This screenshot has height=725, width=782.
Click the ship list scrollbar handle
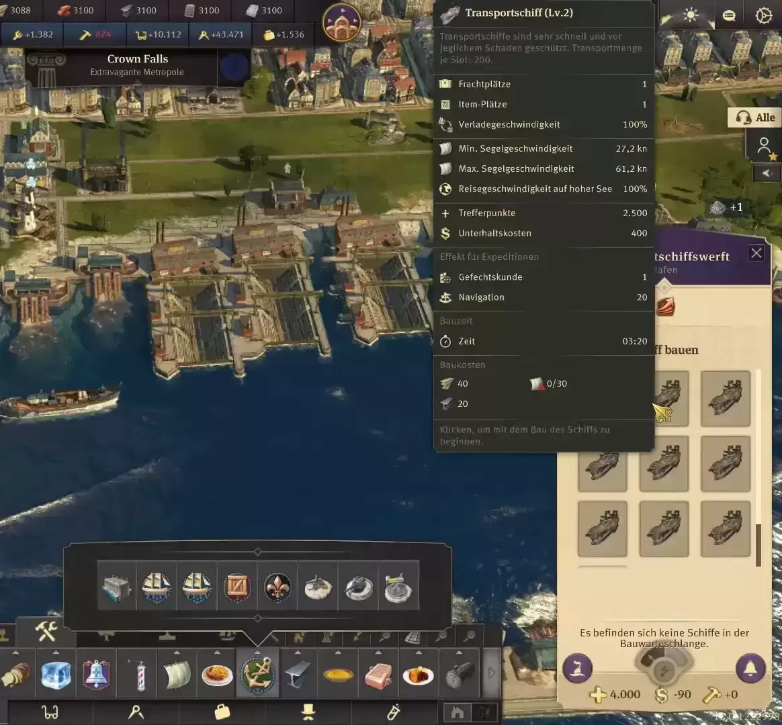pyautogui.click(x=758, y=545)
